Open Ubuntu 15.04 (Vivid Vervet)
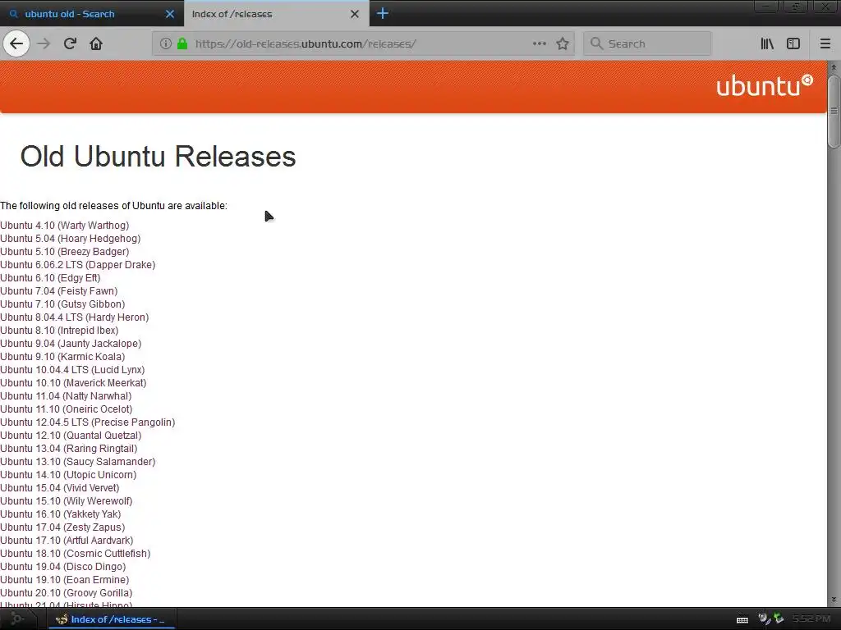Viewport: 841px width, 630px height. point(59,487)
